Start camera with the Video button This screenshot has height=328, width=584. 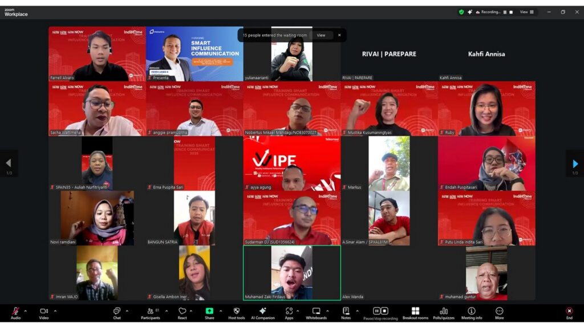coord(44,313)
